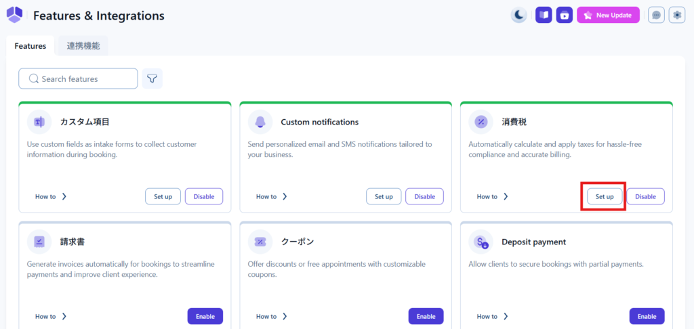The height and width of the screenshot is (329, 694).
Task: Toggle dark mode with the moon icon
Action: tap(518, 15)
